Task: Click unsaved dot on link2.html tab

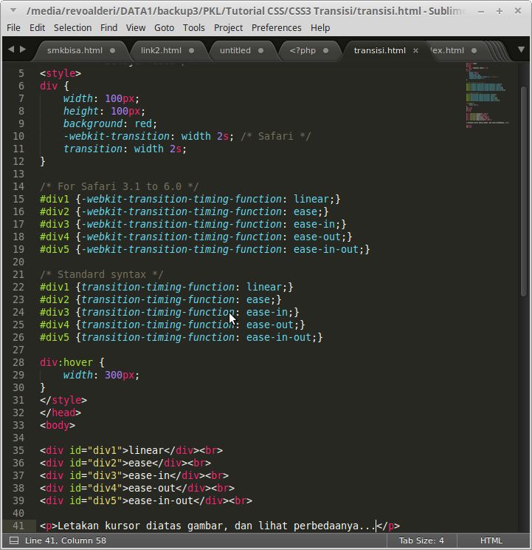Action: pos(191,50)
